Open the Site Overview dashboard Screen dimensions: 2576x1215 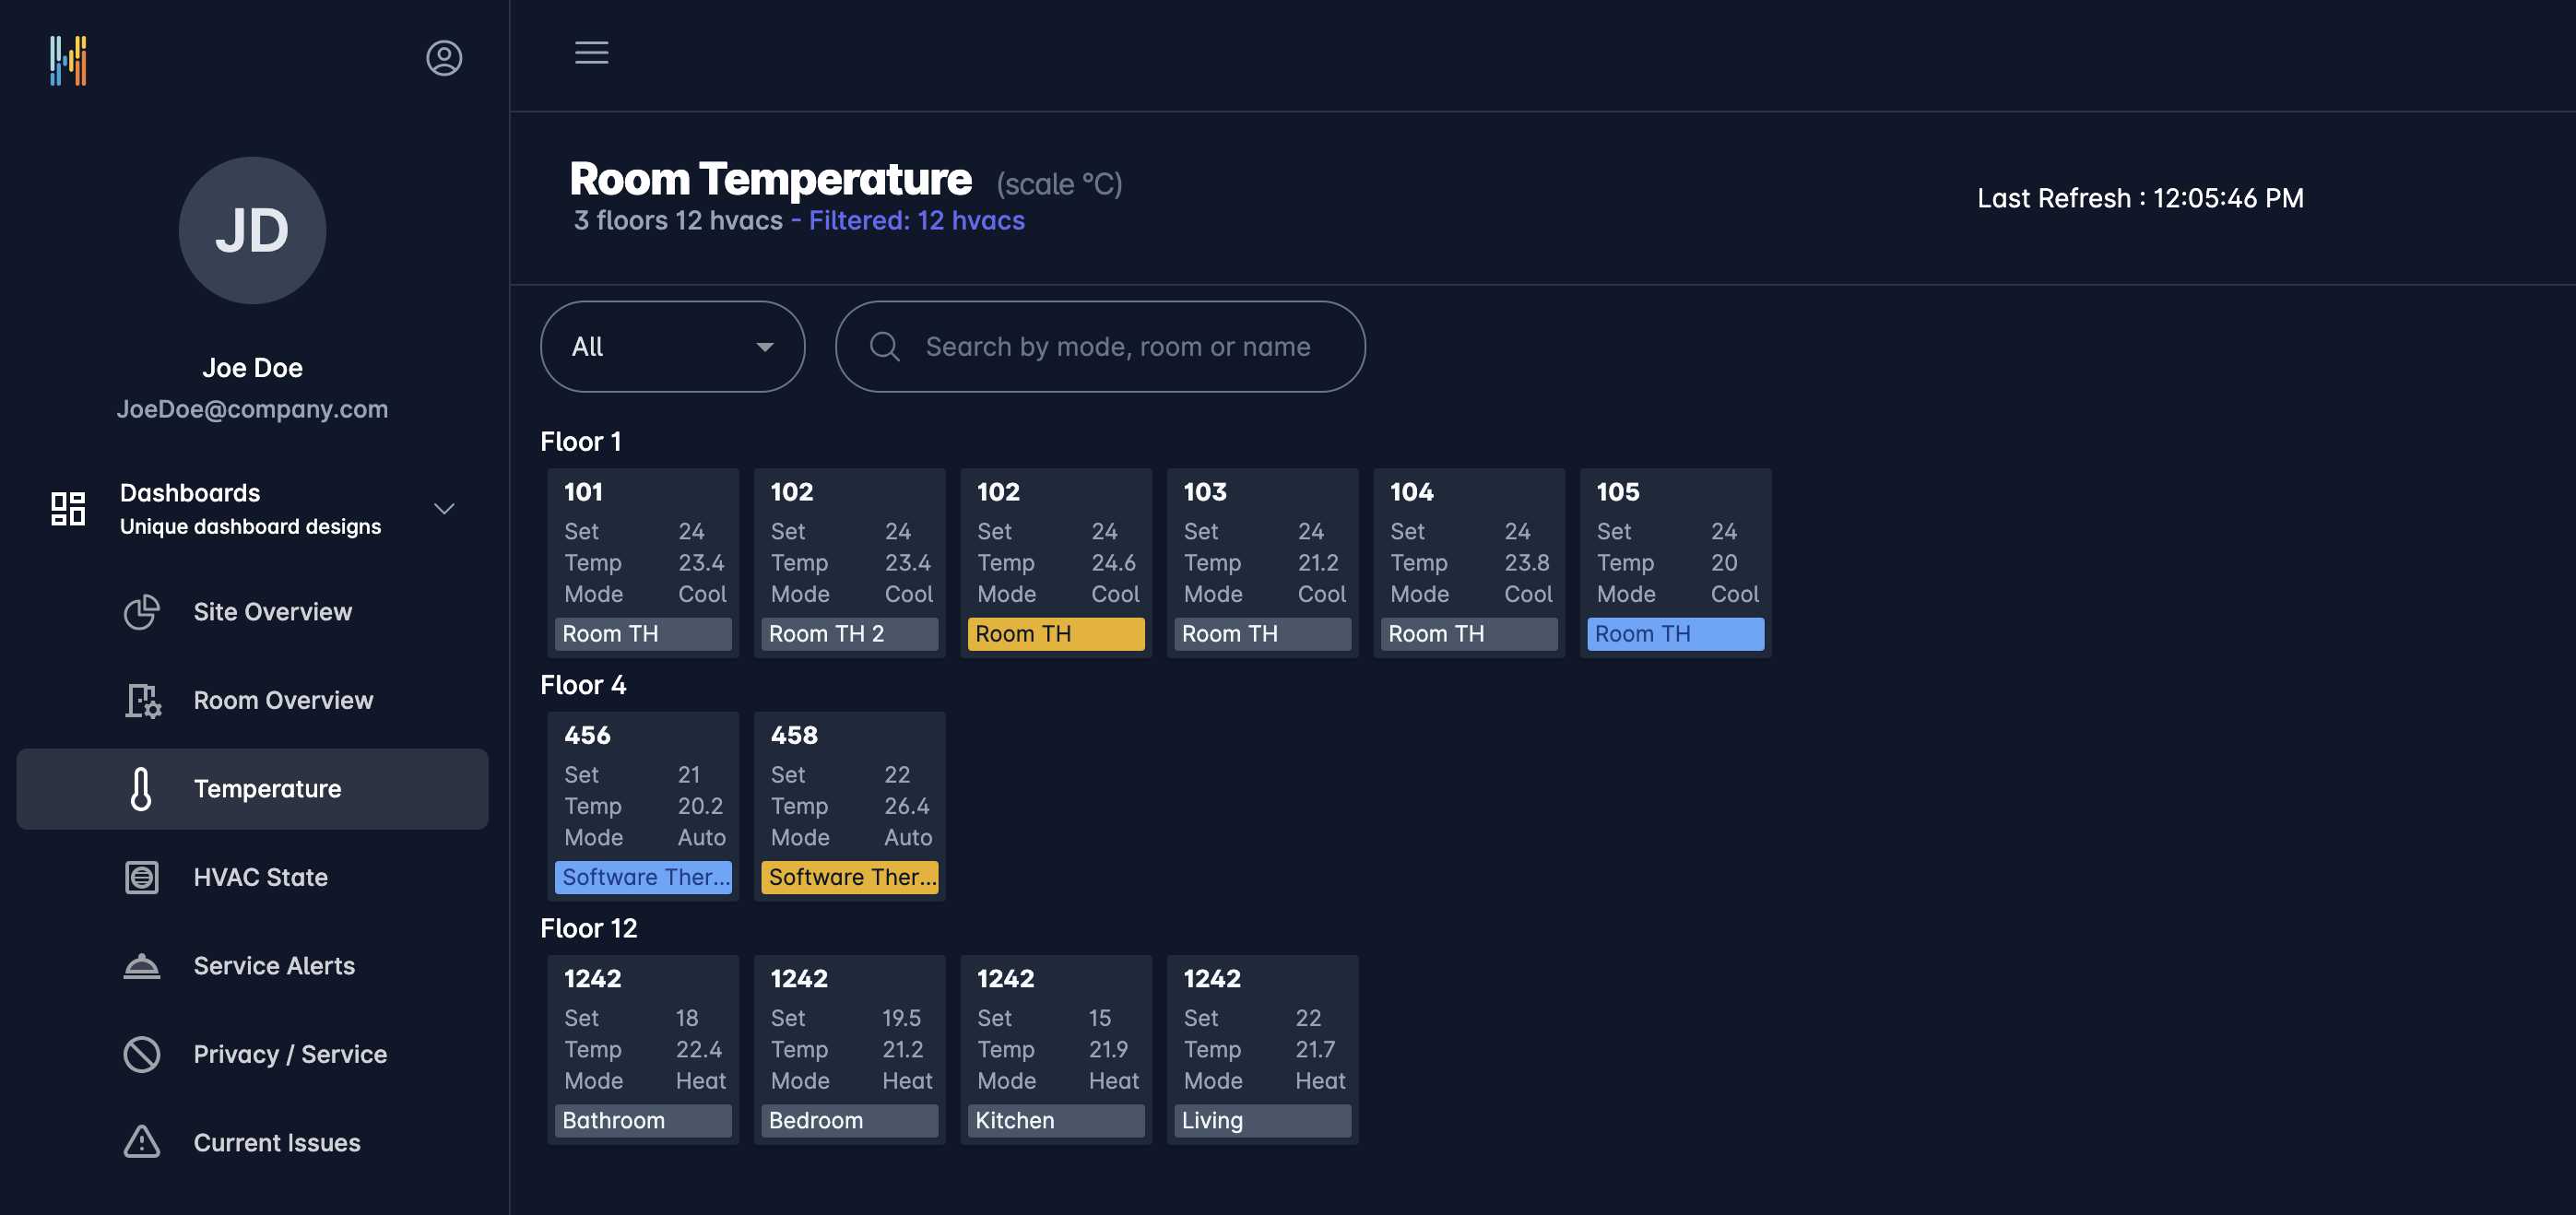pos(272,611)
